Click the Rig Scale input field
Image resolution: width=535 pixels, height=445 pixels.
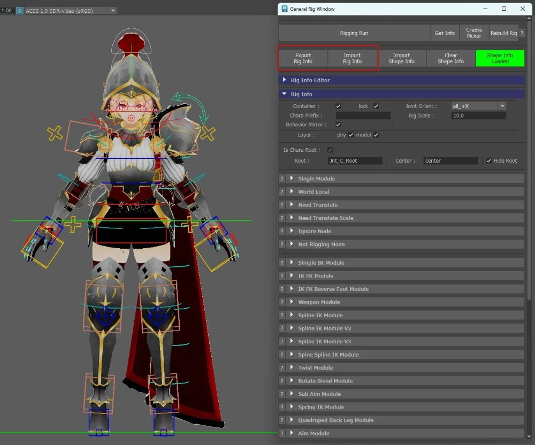[478, 116]
